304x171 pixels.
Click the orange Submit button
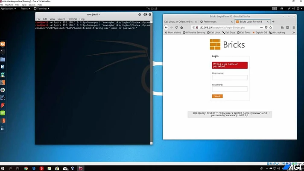pos(217,96)
